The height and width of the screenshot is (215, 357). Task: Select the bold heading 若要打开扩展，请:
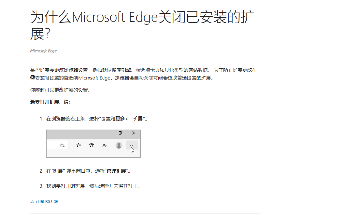pos(51,102)
